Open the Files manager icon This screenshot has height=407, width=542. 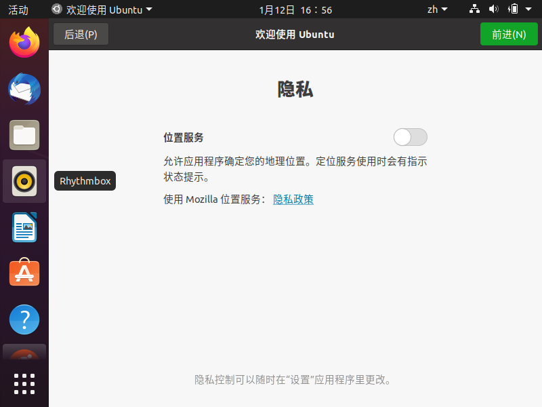pyautogui.click(x=24, y=135)
